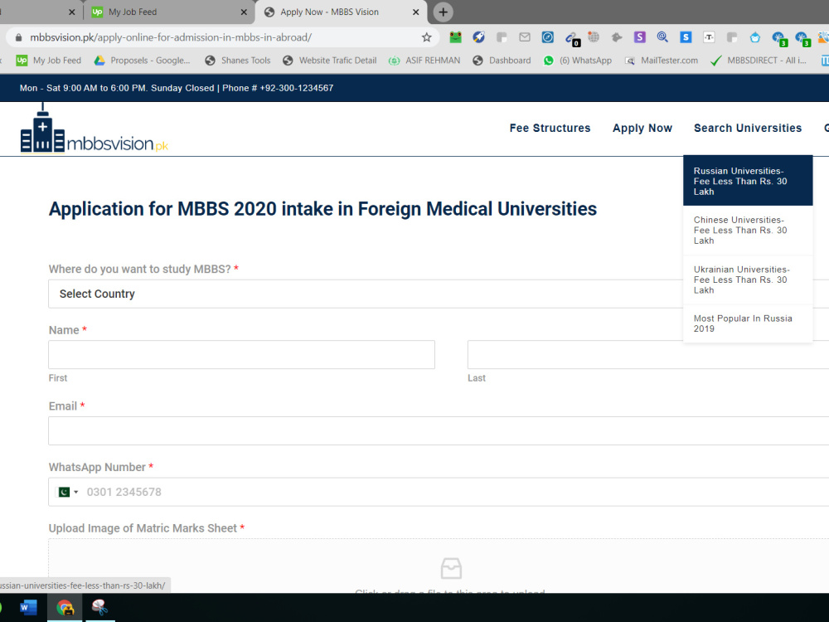Click the Matric Marks Sheet upload area
829x622 pixels.
[439, 566]
